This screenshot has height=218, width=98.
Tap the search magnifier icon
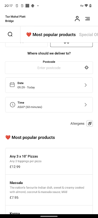point(10,34)
